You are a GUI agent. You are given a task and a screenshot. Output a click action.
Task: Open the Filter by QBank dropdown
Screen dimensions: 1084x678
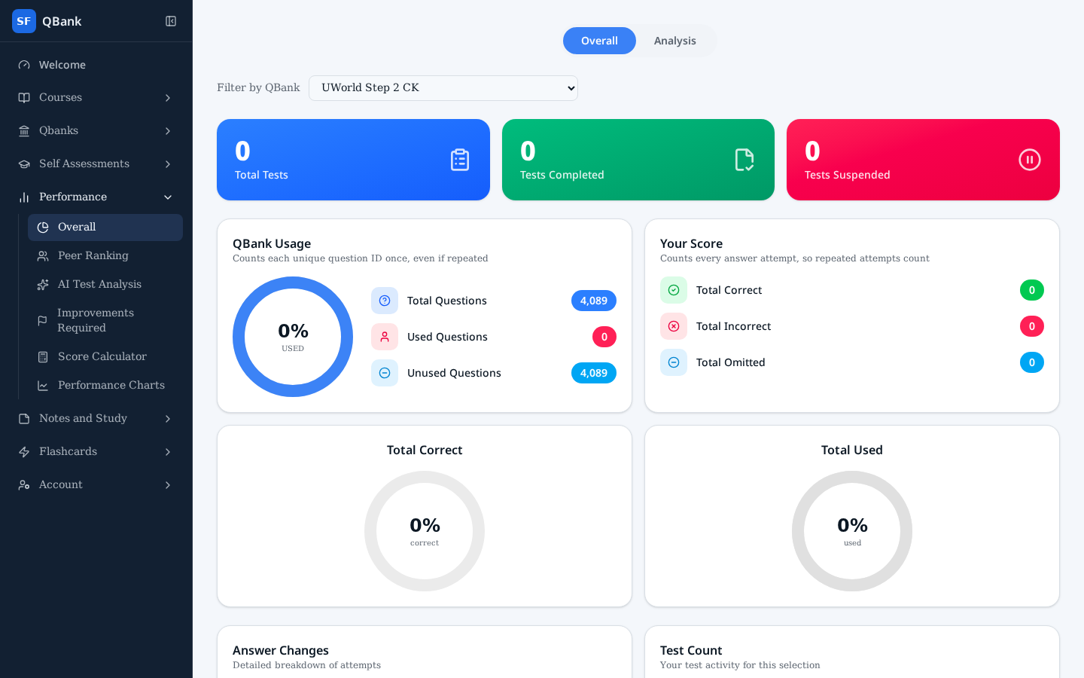[x=443, y=88]
